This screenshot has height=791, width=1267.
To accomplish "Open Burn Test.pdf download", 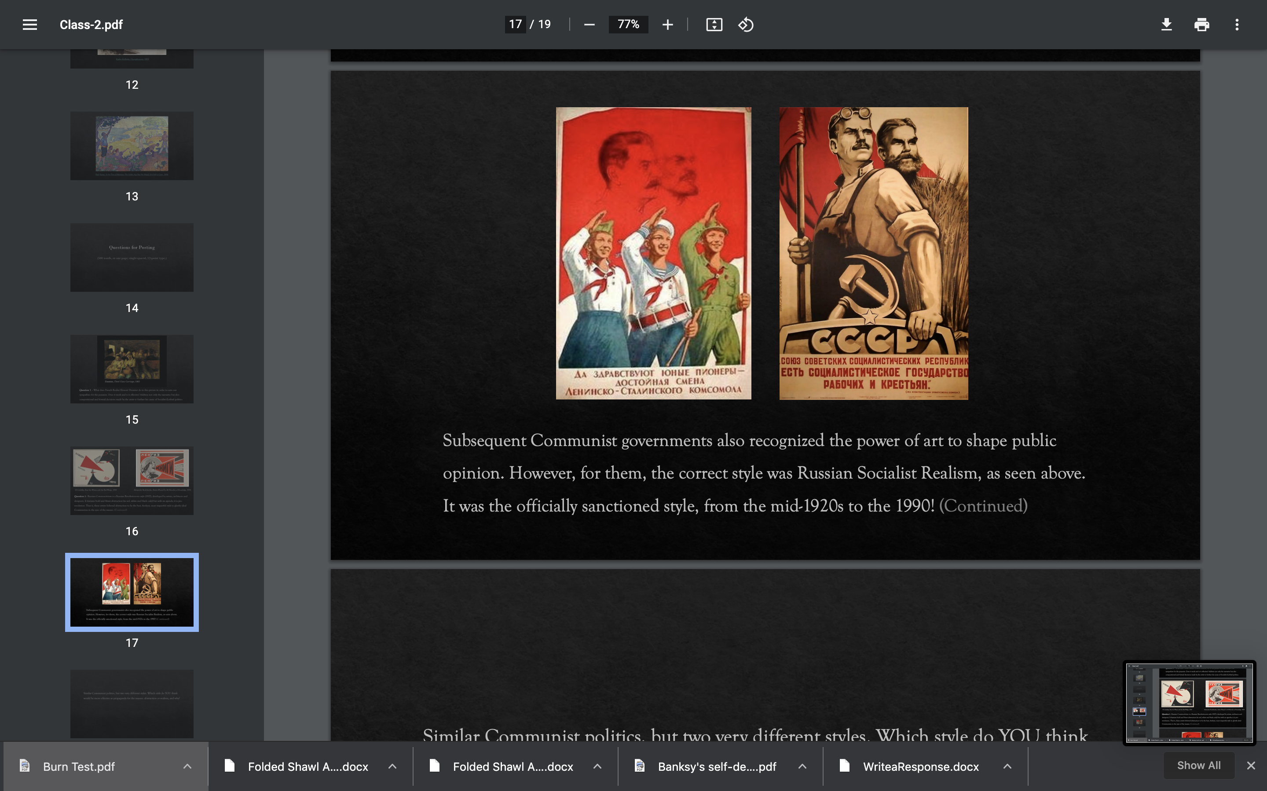I will [x=79, y=766].
